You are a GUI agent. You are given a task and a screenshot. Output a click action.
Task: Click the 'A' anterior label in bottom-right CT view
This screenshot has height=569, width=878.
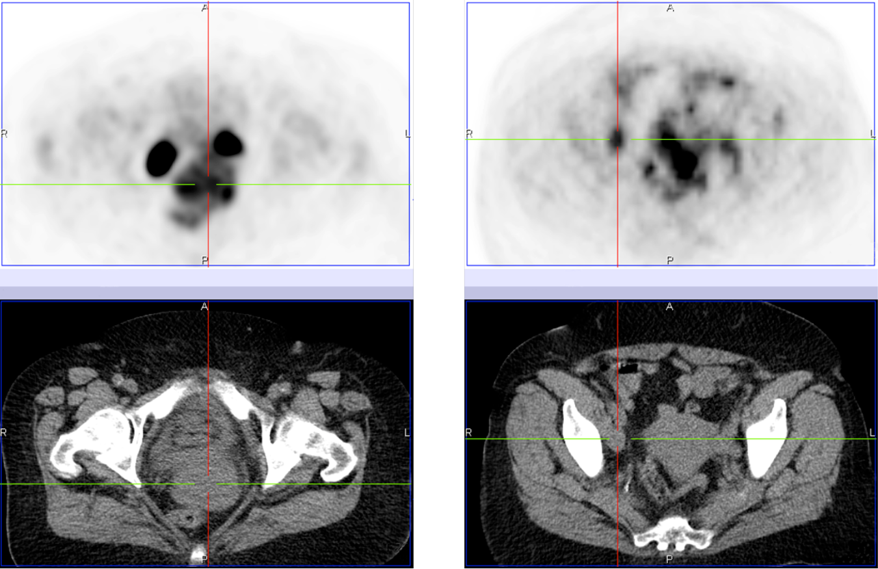click(x=670, y=307)
